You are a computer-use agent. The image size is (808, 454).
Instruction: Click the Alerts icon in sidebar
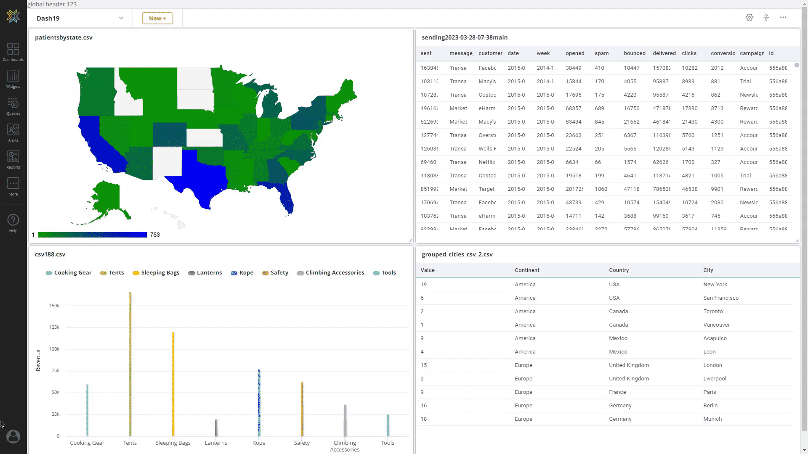[x=13, y=130]
